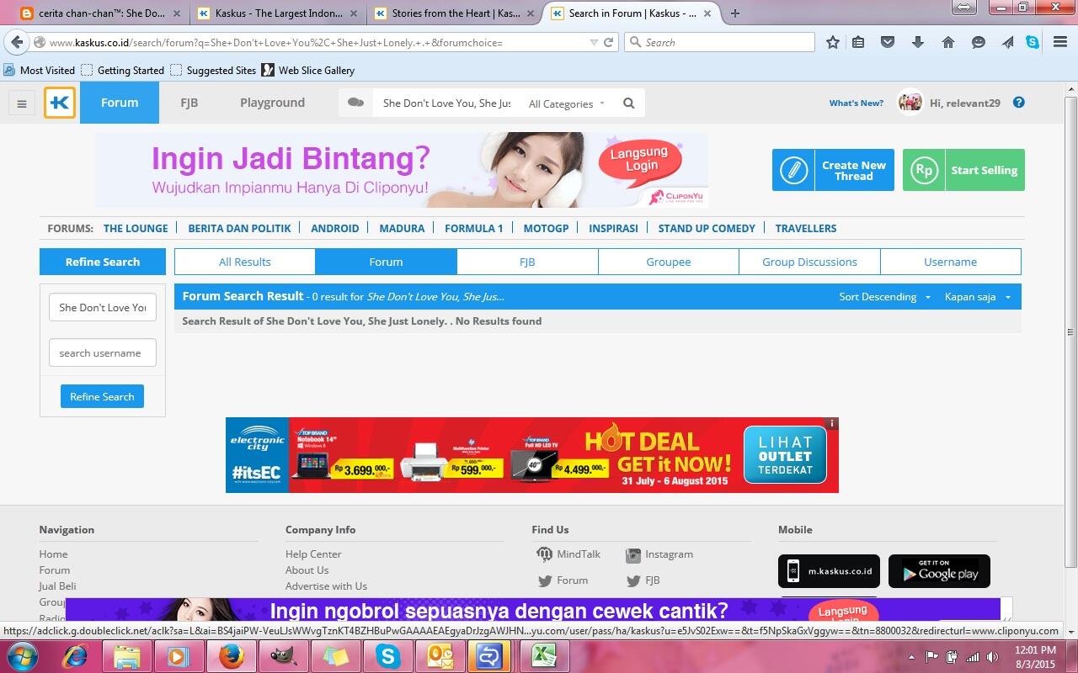Click the relevant29 user avatar
Viewport: 1078px width, 673px height.
(x=910, y=103)
